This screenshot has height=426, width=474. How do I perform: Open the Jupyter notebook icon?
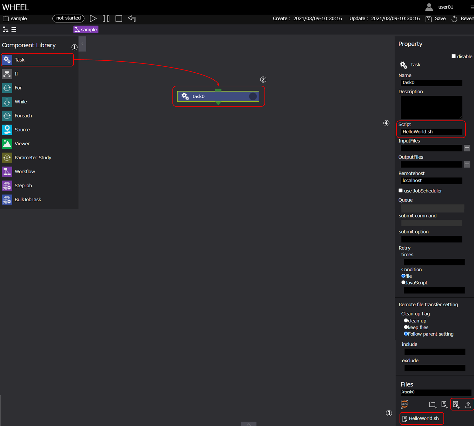point(405,404)
